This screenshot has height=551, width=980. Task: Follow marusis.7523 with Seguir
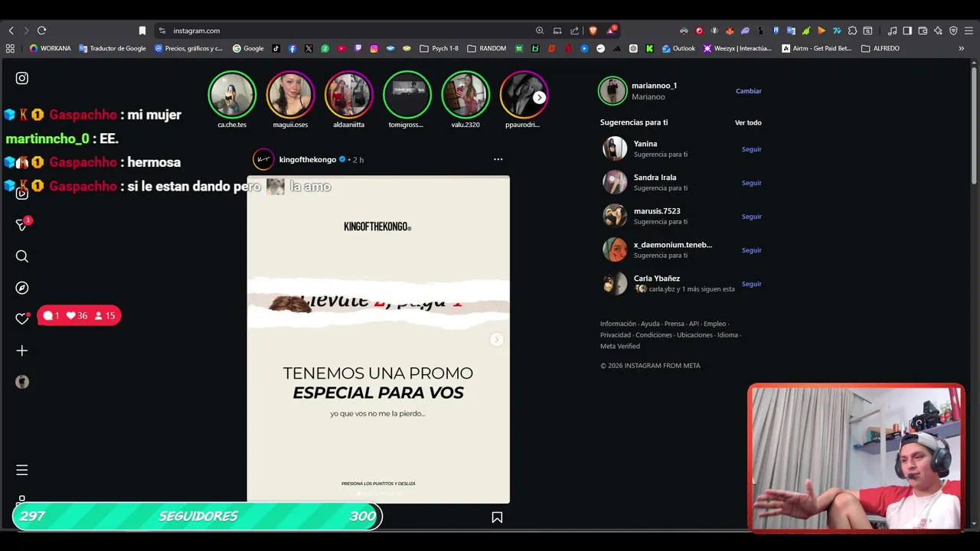click(752, 217)
